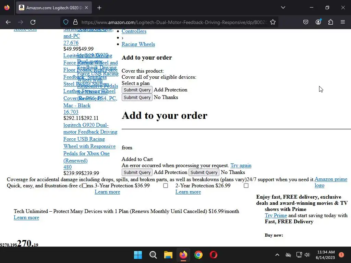Open the notification badge in tray

341,255
